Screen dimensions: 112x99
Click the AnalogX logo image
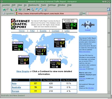click(x=88, y=25)
